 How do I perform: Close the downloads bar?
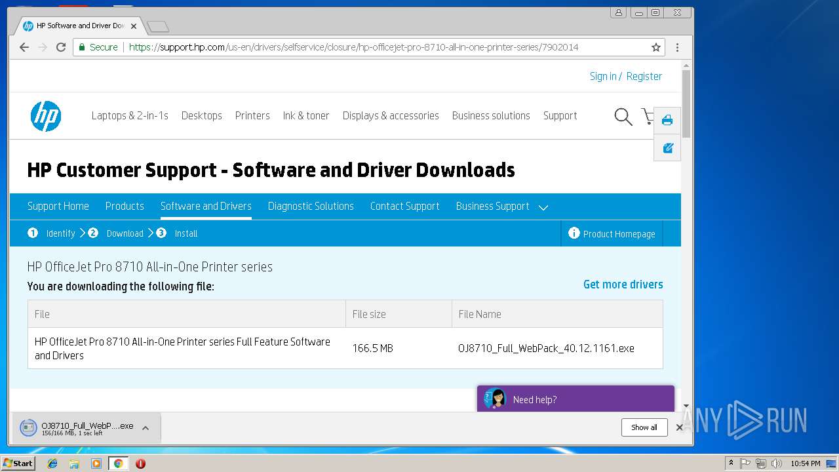[680, 427]
